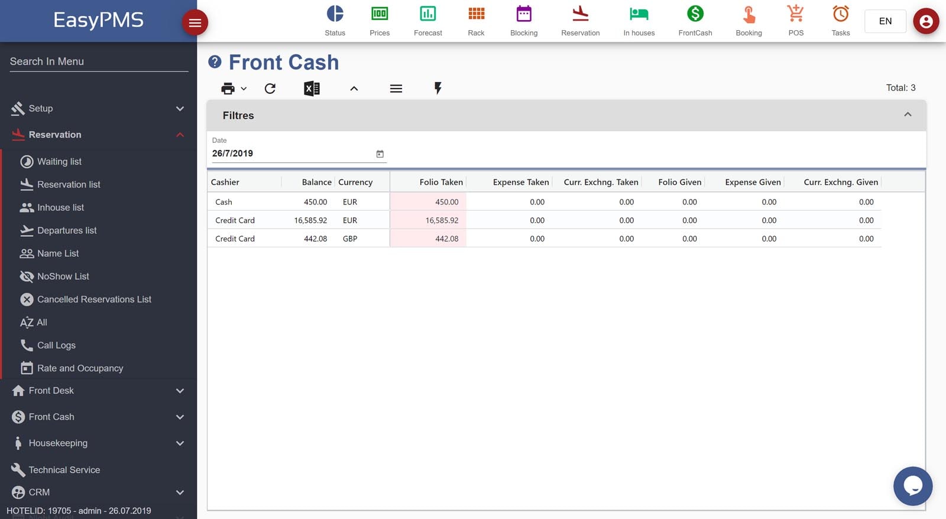Open Inhouse list in sidebar
The height and width of the screenshot is (519, 946).
[x=60, y=208]
